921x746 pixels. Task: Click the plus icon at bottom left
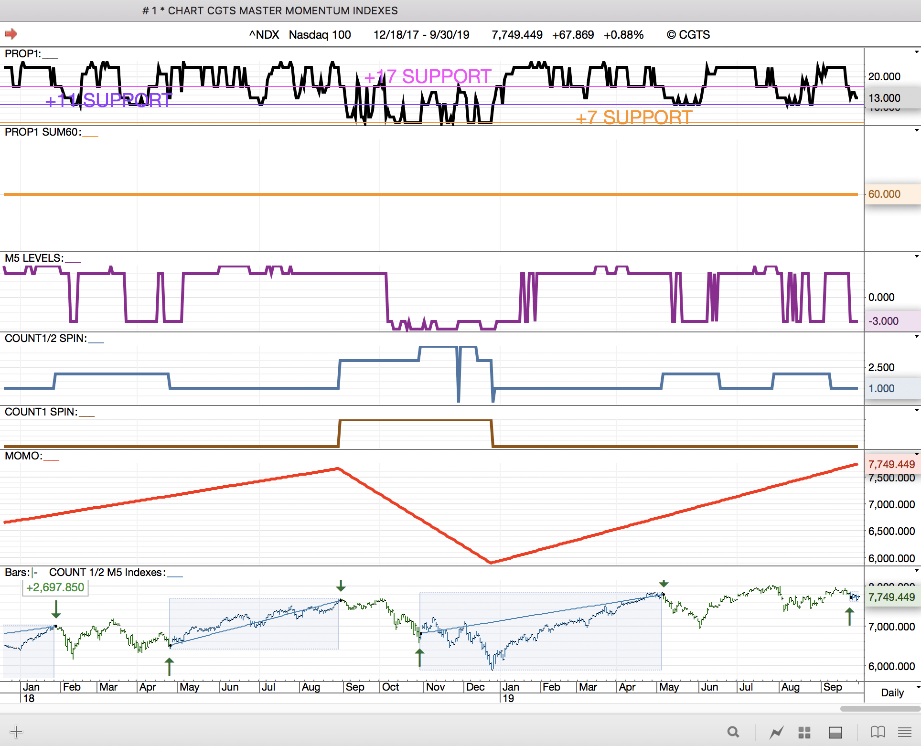coord(16,732)
